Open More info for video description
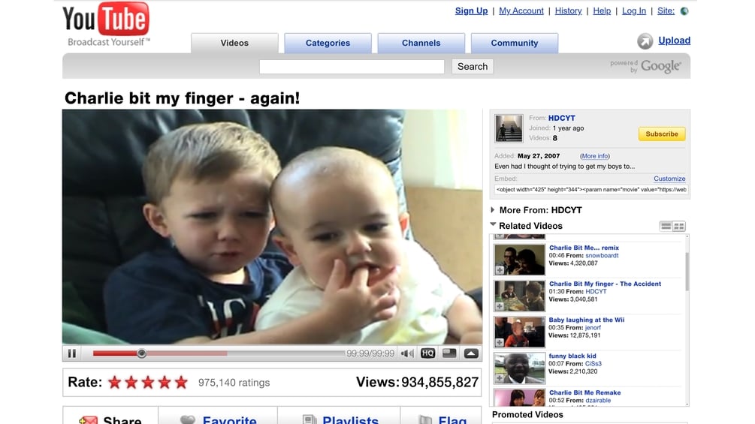 [595, 156]
